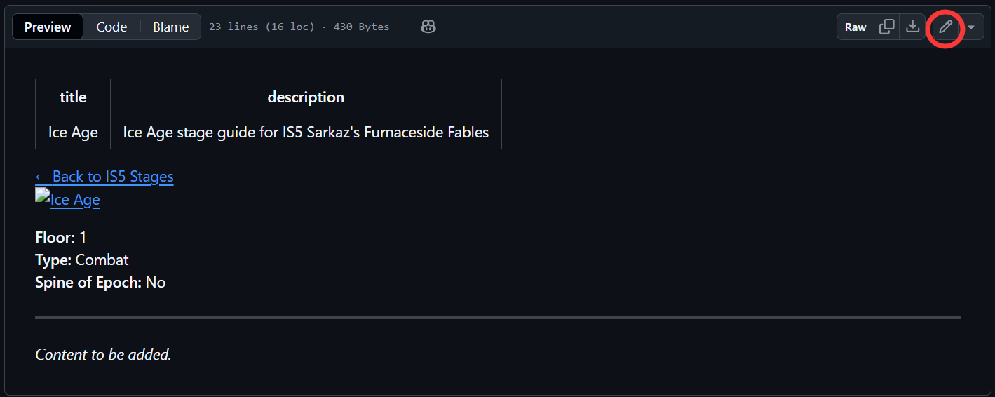Open the Ice Age image link text
Viewport: 995px width, 397px height.
[75, 200]
